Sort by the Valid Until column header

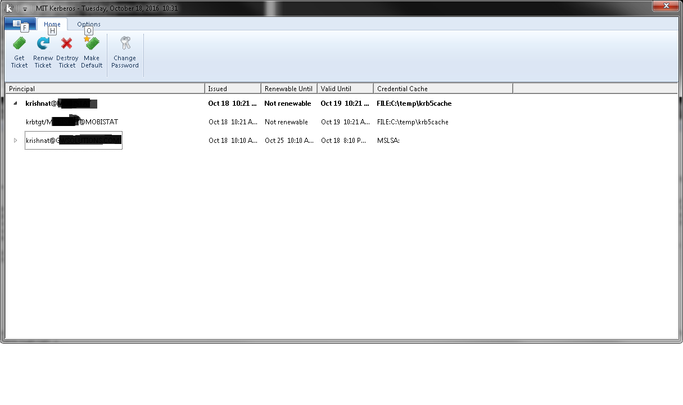(x=345, y=88)
